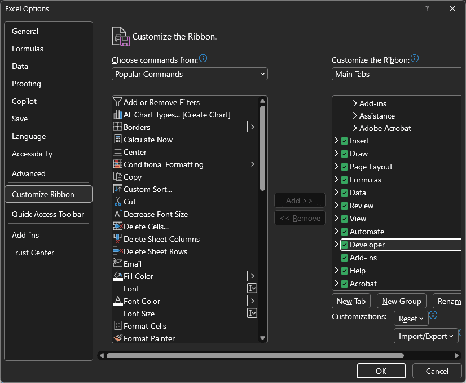This screenshot has height=383, width=466.
Task: Select the Delete Sheet Columns icon
Action: pos(118,238)
